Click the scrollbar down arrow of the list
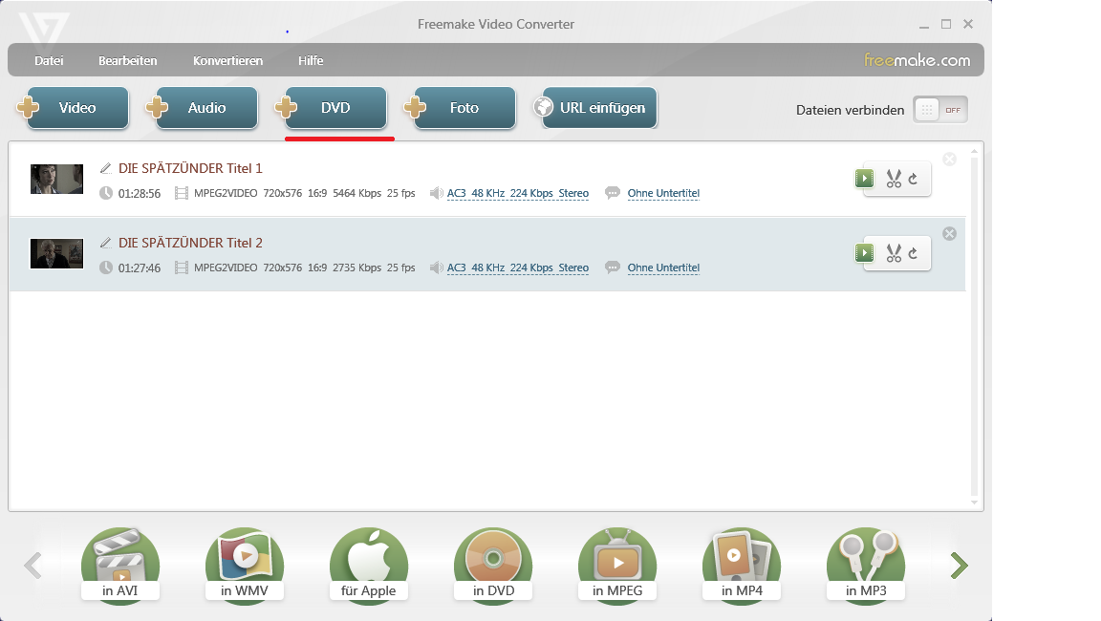 point(974,502)
